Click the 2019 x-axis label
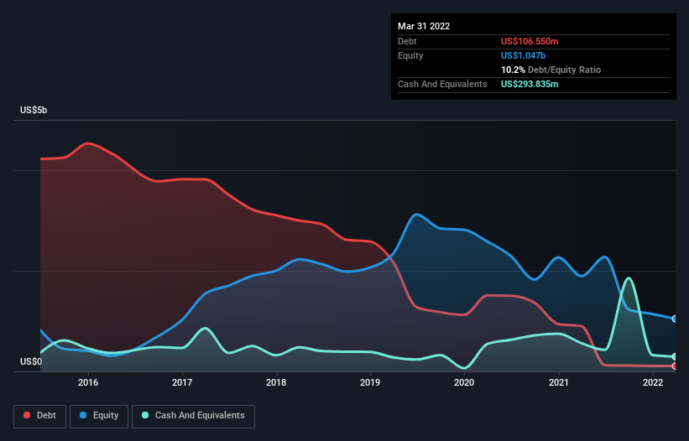 click(x=370, y=382)
